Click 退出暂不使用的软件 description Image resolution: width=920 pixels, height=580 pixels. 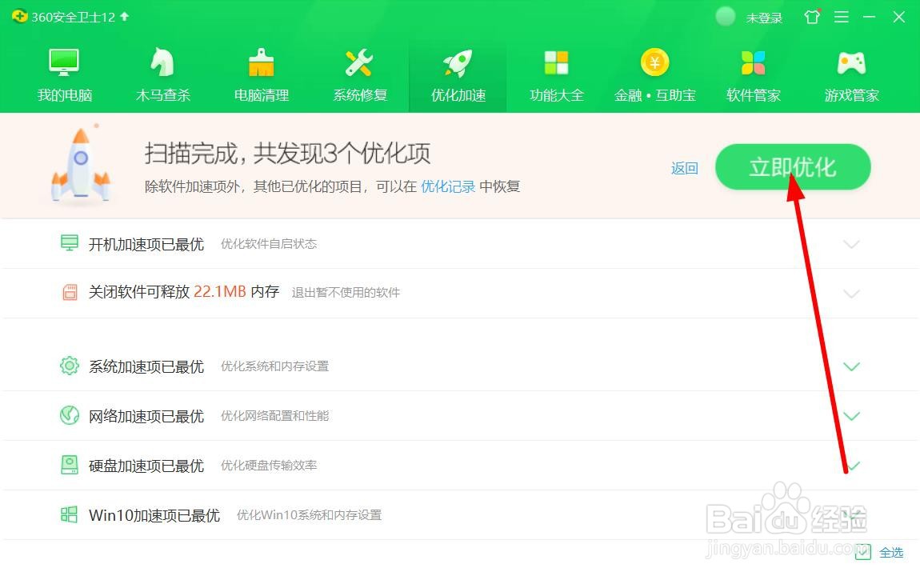click(346, 293)
